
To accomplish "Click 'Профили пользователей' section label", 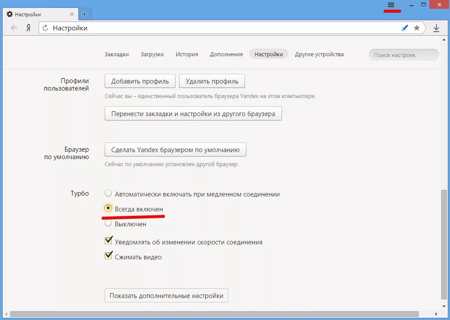I will click(x=66, y=84).
